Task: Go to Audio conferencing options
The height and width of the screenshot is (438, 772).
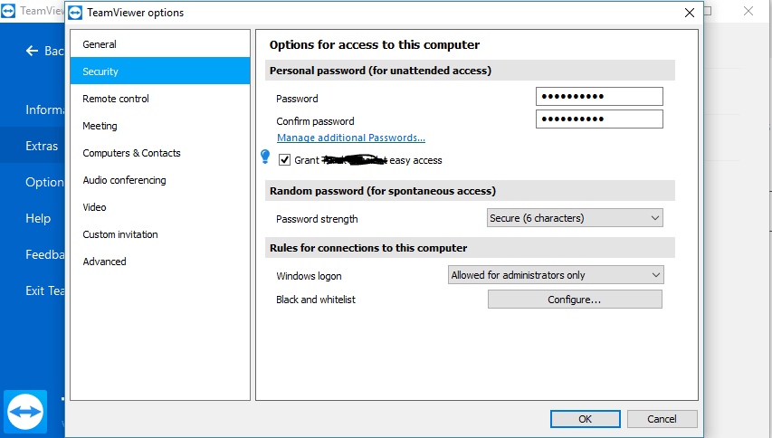Action: pyautogui.click(x=124, y=180)
